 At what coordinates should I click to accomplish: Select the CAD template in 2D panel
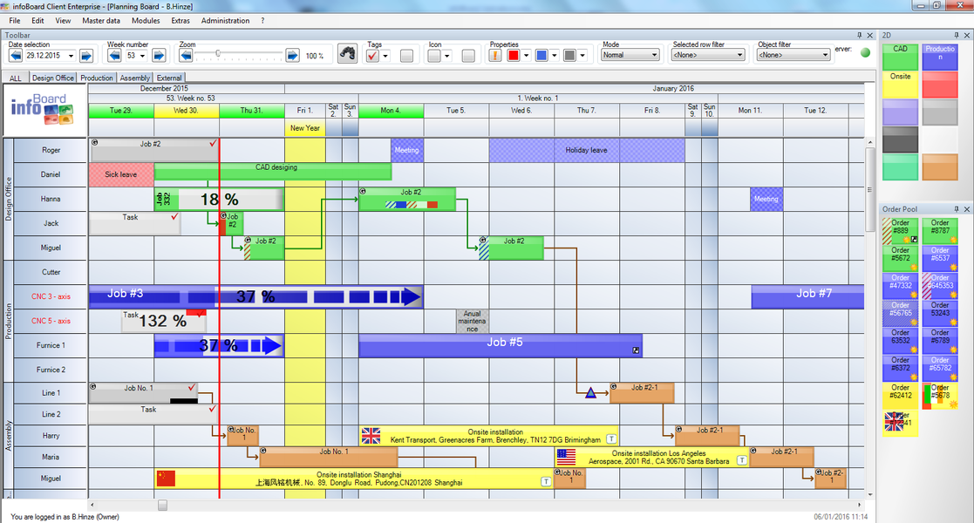[899, 57]
